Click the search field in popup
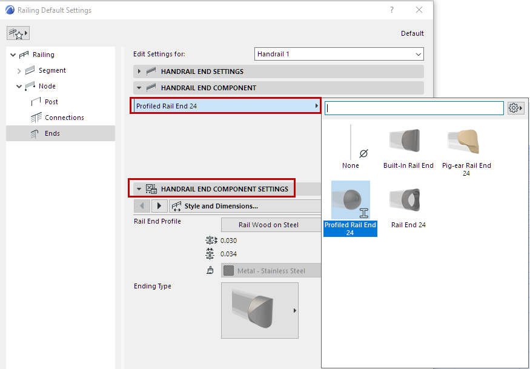The image size is (530, 369). (414, 108)
